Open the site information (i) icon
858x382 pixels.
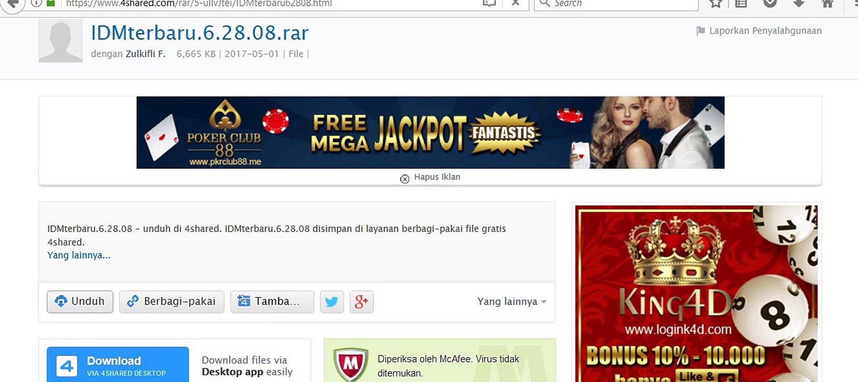37,3
